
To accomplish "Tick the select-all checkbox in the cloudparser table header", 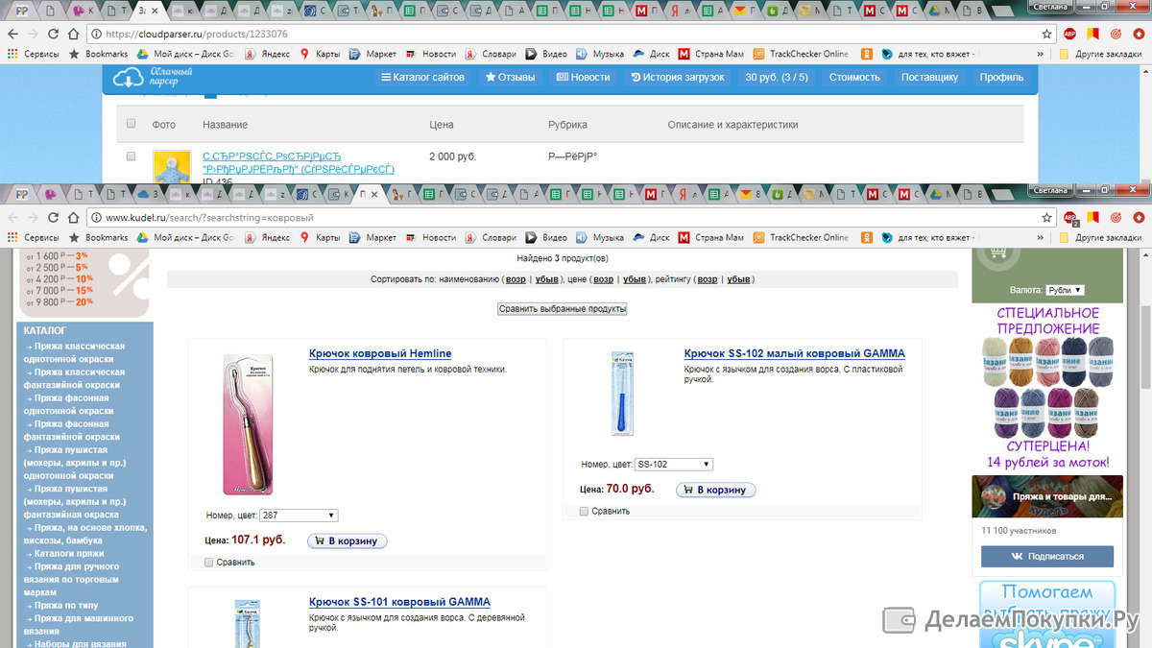I will coord(132,124).
